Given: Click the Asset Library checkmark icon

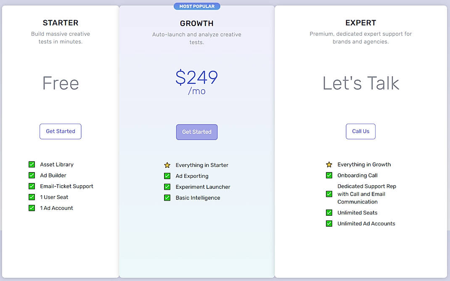Looking at the screenshot, I should tap(32, 164).
